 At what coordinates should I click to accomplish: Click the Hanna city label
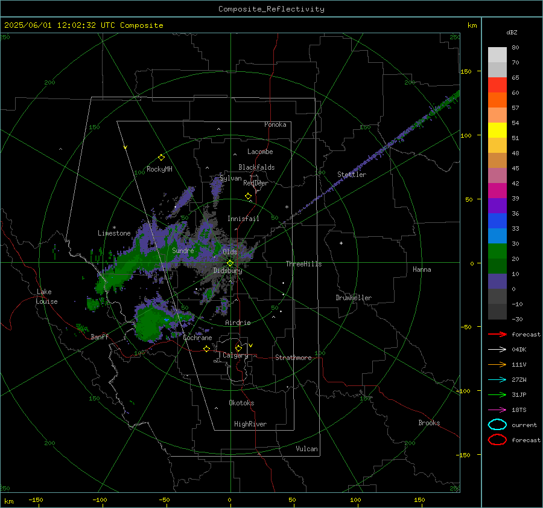click(422, 269)
